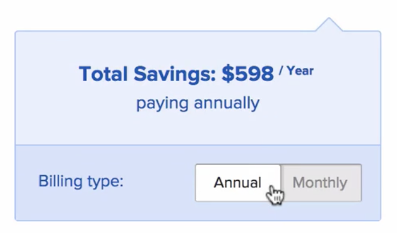Click the word "Year" beside the amount
Screen dimensions: 397x233
click(300, 70)
